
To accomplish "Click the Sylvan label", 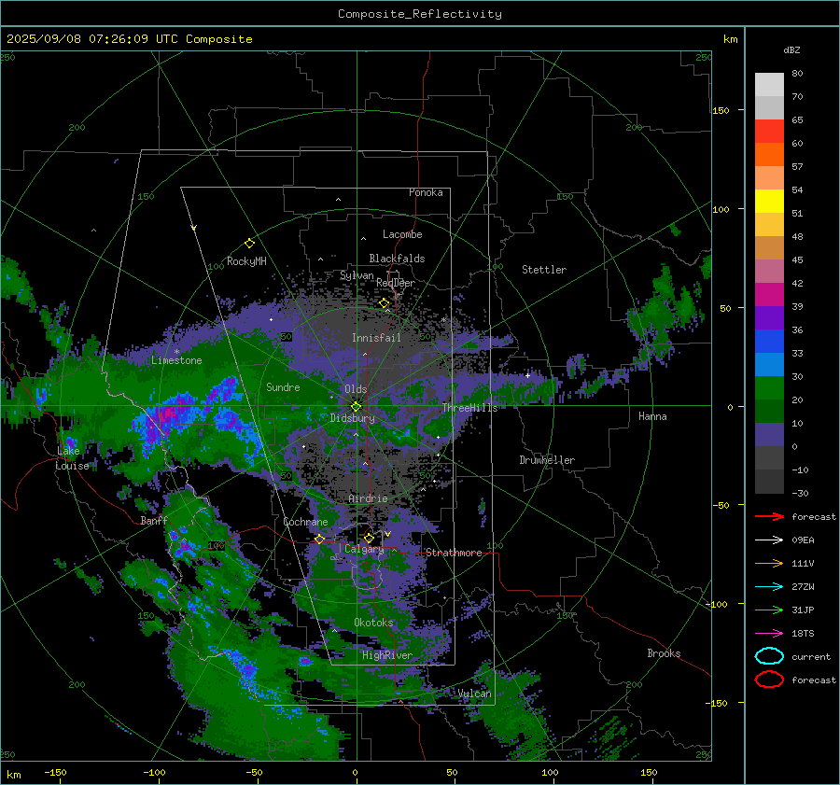I will point(357,275).
